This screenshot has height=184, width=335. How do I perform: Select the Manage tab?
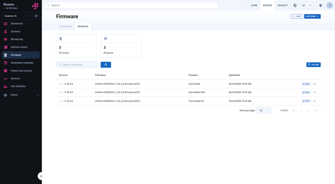click(83, 27)
